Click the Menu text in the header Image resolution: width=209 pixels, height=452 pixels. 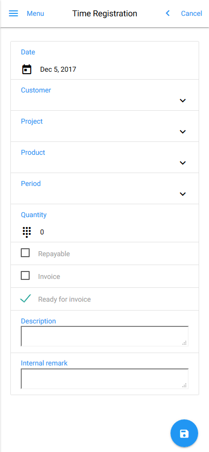click(36, 13)
